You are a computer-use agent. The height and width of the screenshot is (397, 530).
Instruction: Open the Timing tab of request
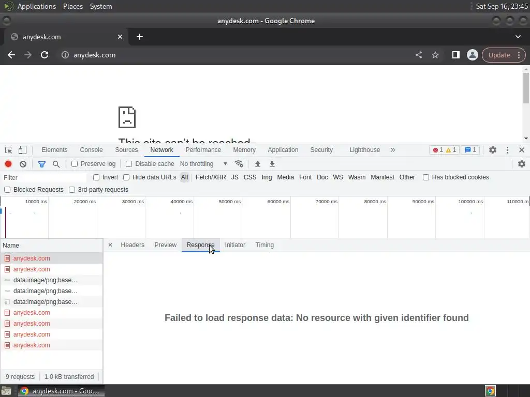coord(264,245)
